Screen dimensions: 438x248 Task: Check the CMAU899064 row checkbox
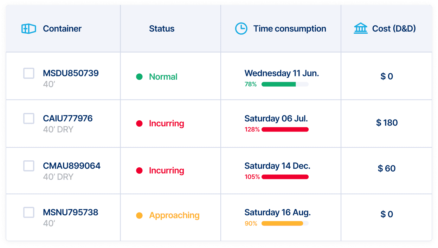29,166
